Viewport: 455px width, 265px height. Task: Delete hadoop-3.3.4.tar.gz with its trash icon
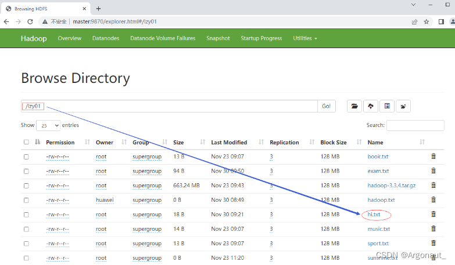coord(433,185)
